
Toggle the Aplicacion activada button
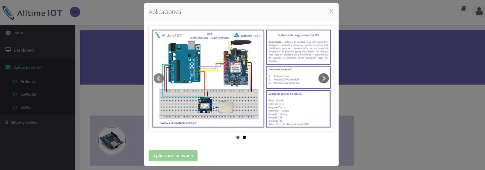tap(173, 156)
